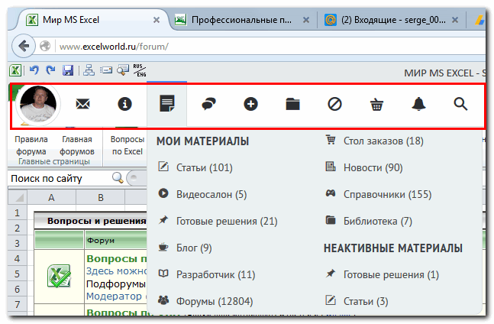Click the search magnifier in top bar
The height and width of the screenshot is (324, 494).
pos(460,104)
